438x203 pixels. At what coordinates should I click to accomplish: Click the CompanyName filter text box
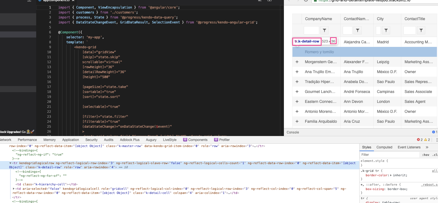[x=312, y=30]
